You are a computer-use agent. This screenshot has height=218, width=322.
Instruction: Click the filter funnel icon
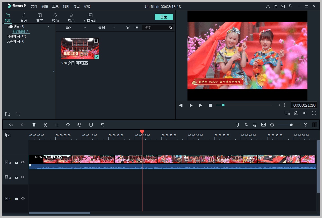pyautogui.click(x=128, y=28)
